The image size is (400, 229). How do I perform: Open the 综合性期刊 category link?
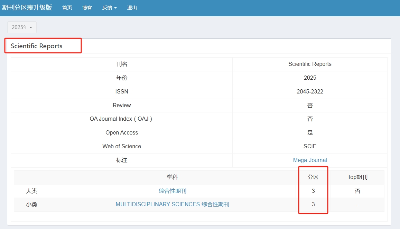tap(173, 191)
